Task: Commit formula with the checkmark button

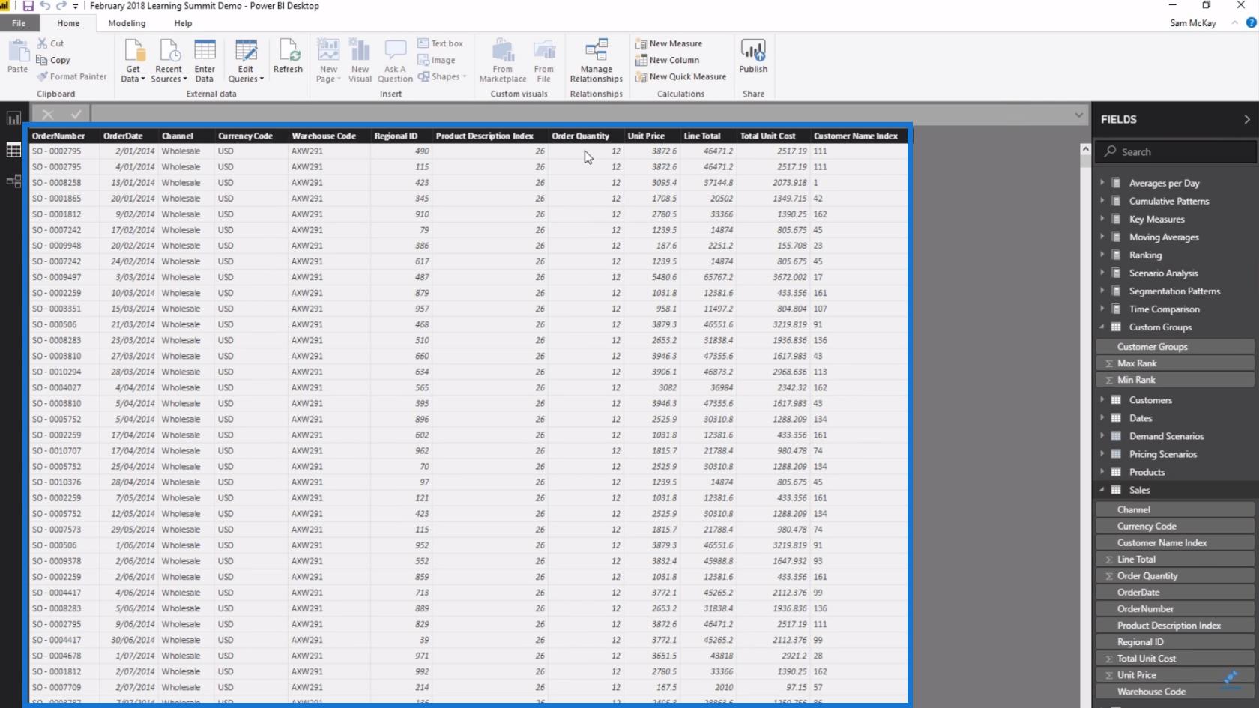Action: click(x=76, y=115)
